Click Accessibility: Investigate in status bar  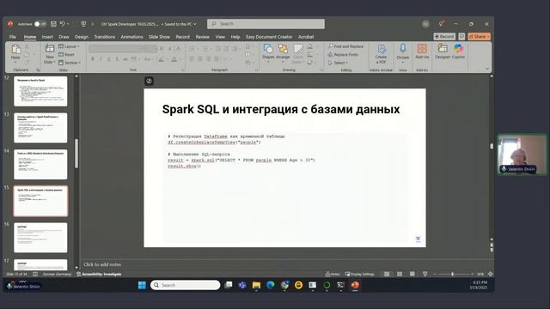tap(99, 274)
